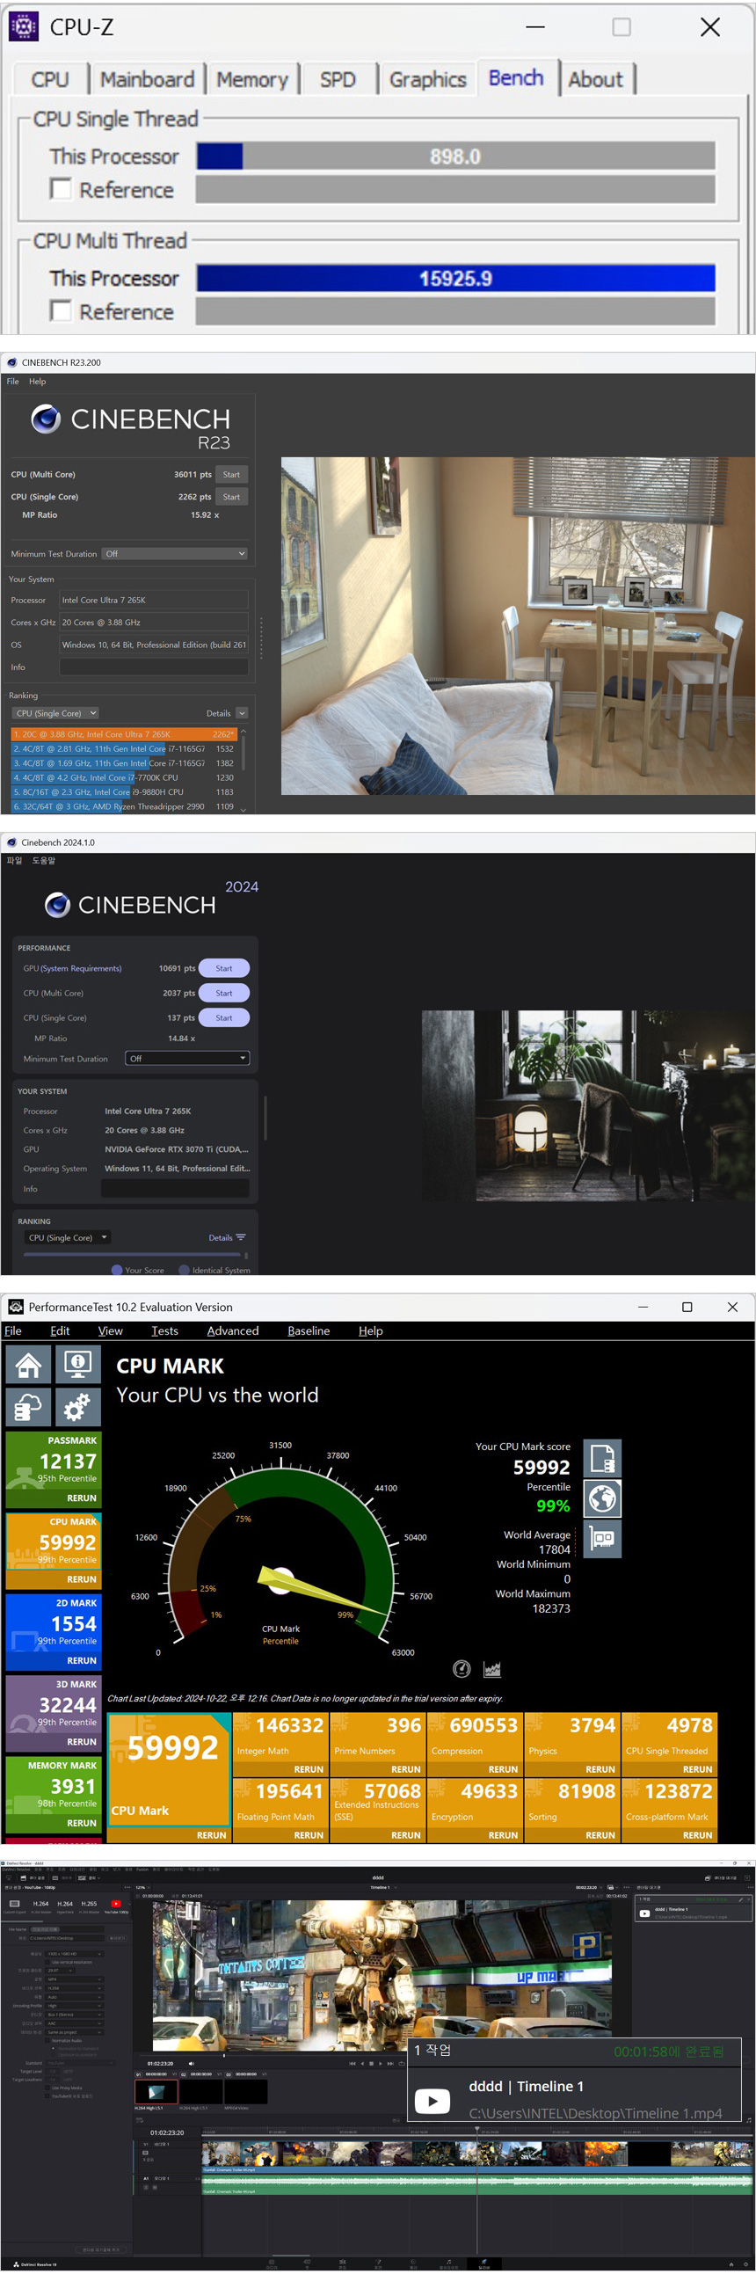Image resolution: width=756 pixels, height=2274 pixels.
Task: Expand Minimum Test Duration dropdown in Cinebench 2024
Action: (187, 1059)
